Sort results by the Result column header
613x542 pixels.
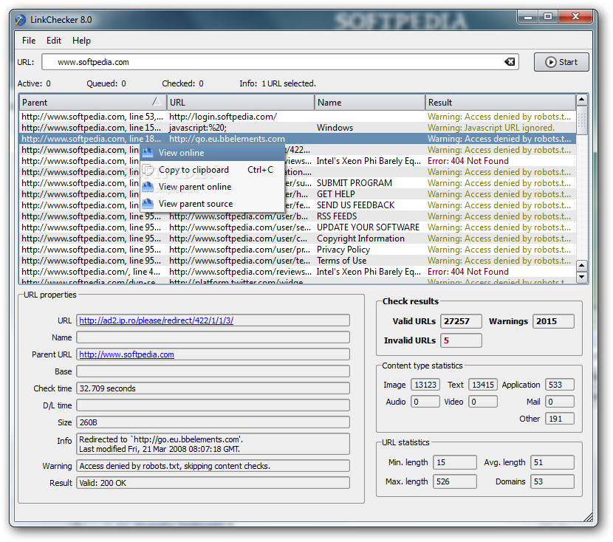pos(500,103)
